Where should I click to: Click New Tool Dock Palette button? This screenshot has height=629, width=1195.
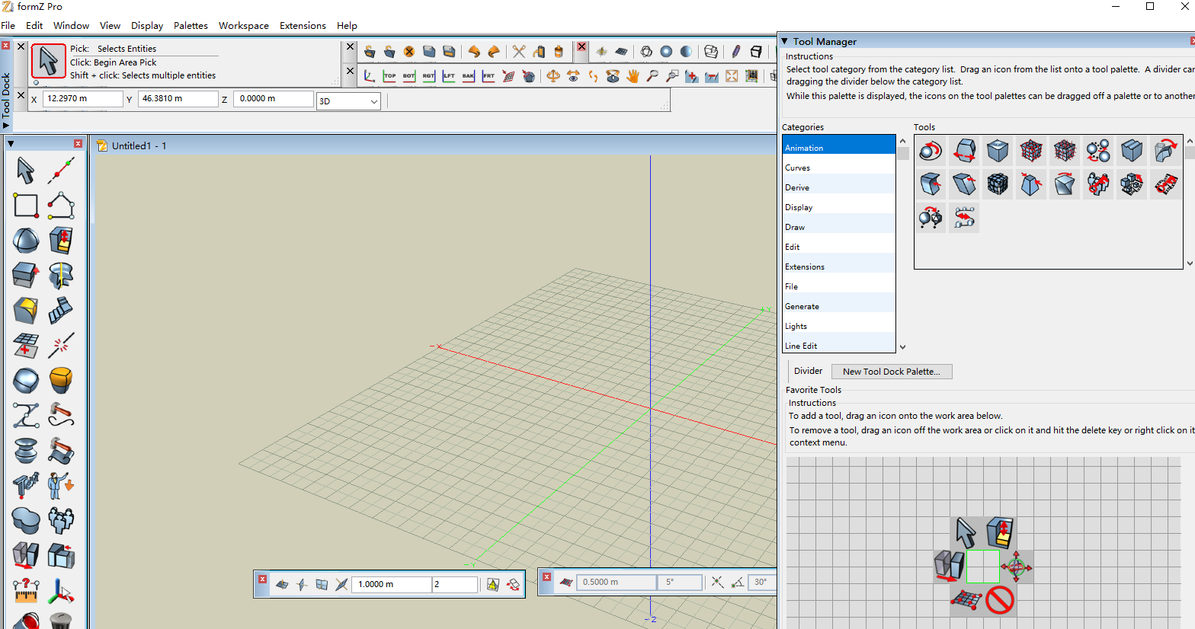point(892,372)
